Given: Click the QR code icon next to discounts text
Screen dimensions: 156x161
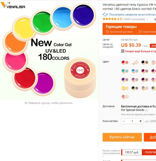Looking at the screenshot, I should (x=122, y=51).
